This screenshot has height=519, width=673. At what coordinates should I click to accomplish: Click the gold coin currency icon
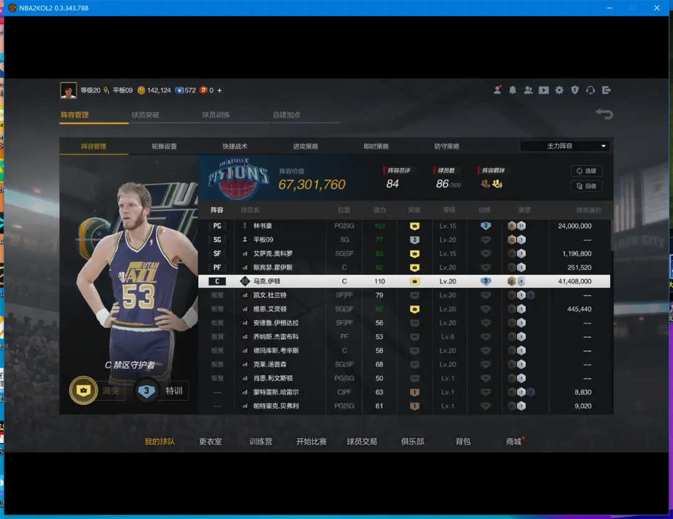click(141, 90)
